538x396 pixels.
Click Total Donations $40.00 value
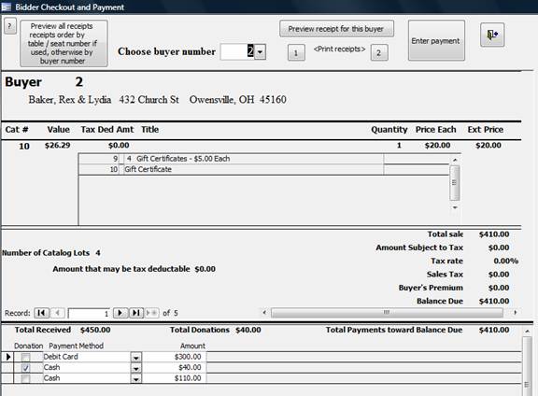point(248,330)
